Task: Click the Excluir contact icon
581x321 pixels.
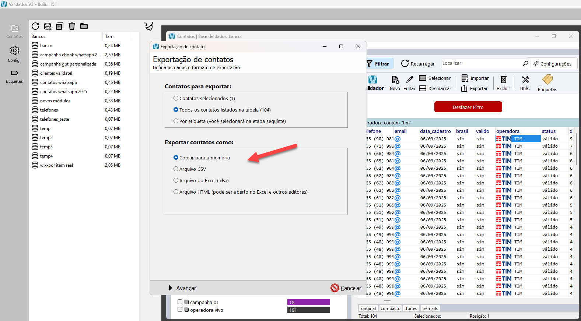Action: point(503,83)
